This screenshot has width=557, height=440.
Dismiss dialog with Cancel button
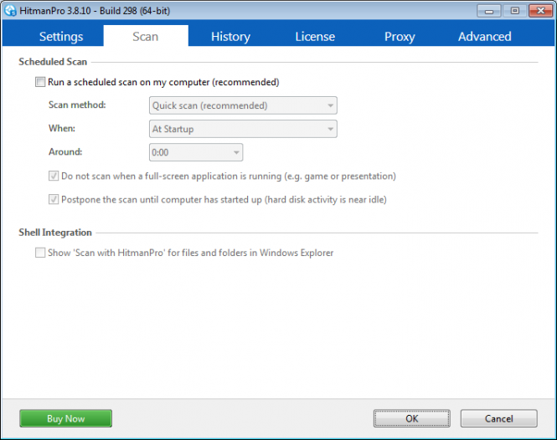point(498,419)
